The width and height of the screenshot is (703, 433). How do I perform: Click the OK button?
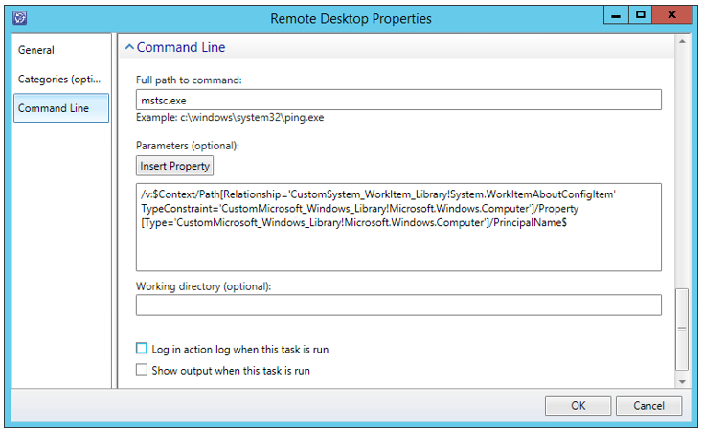tap(578, 405)
